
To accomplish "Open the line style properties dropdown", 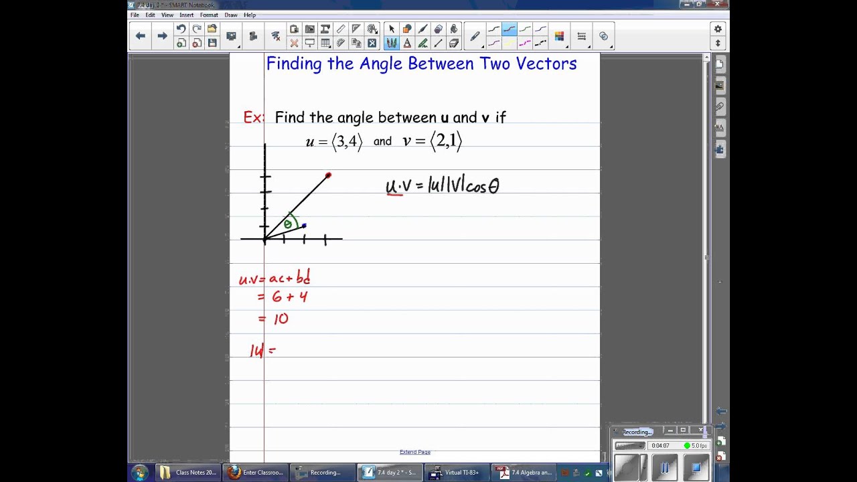I will click(582, 36).
